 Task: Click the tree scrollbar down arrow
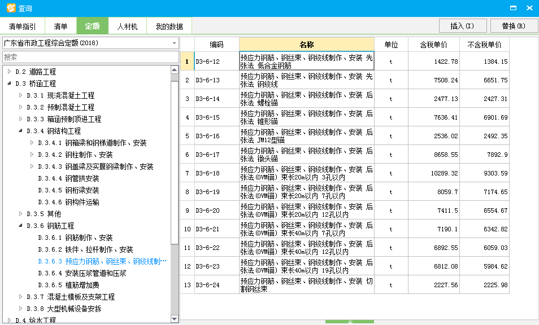[x=174, y=319]
